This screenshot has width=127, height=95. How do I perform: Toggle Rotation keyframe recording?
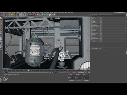pos(83,73)
